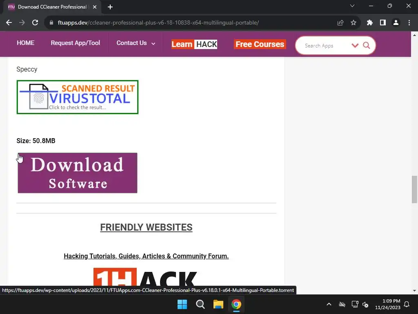Image resolution: width=418 pixels, height=314 pixels.
Task: Go to HOME in site navigation
Action: coord(26,43)
